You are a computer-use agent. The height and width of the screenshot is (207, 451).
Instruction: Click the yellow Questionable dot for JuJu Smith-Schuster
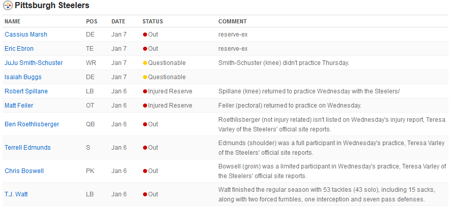[x=145, y=63]
